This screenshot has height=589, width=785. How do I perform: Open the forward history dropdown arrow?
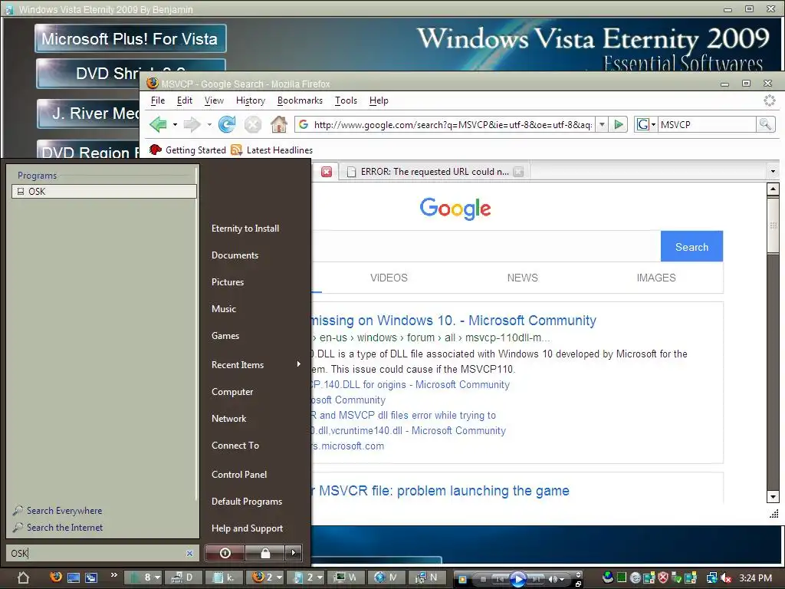209,124
